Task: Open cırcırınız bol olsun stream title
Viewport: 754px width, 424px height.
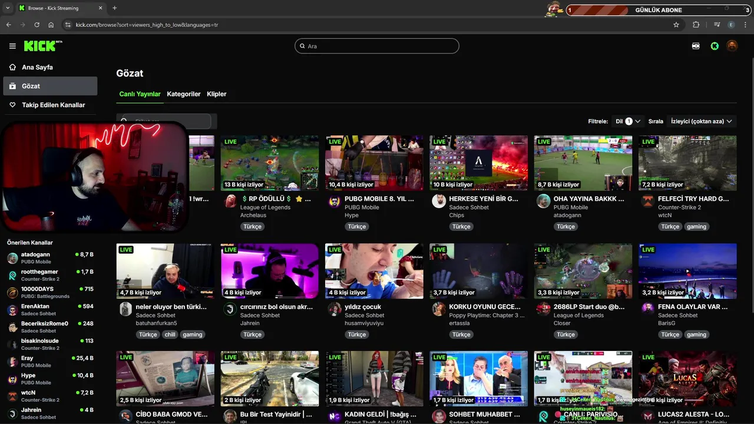Action: (276, 307)
